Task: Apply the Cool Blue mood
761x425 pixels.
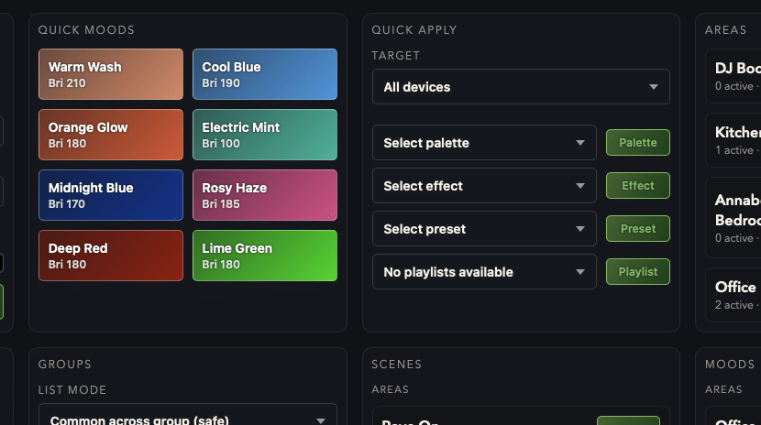Action: click(265, 74)
